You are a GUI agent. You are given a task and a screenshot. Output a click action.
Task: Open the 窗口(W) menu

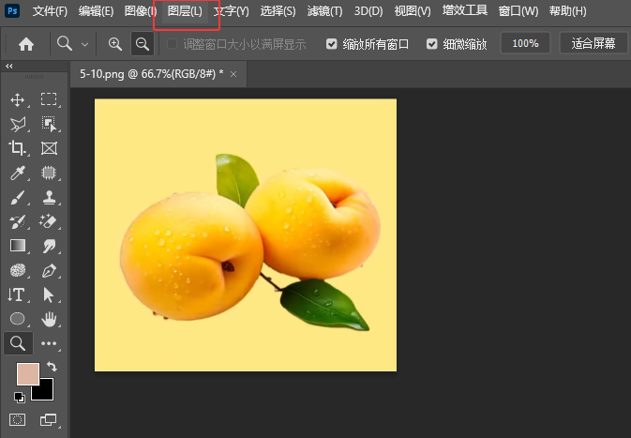(518, 11)
